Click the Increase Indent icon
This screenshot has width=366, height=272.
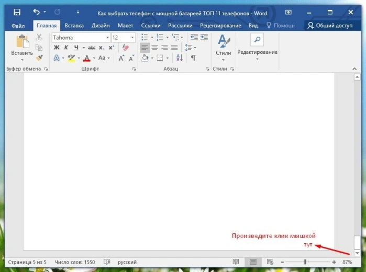pos(204,37)
